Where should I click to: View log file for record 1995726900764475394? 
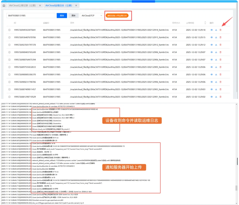coord(212,60)
